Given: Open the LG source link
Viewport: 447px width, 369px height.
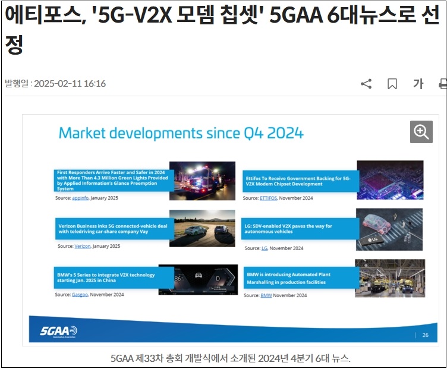Looking at the screenshot, I should 265,248.
